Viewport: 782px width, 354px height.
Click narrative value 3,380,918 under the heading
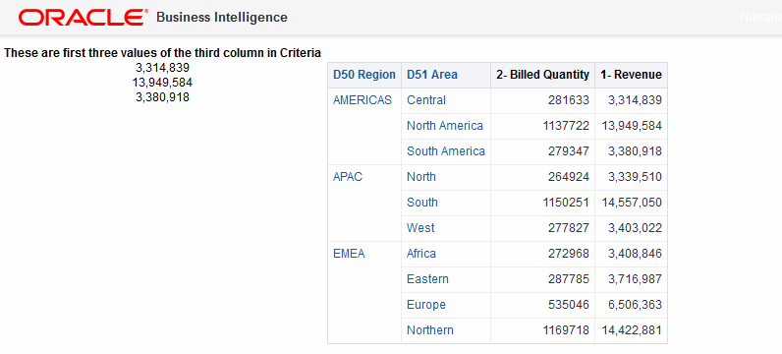tap(162, 97)
